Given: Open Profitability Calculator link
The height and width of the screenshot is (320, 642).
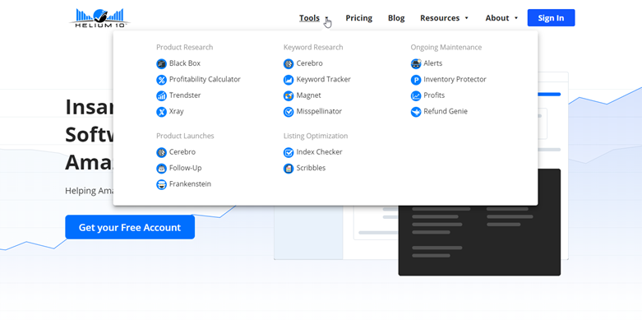Looking at the screenshot, I should click(x=205, y=79).
